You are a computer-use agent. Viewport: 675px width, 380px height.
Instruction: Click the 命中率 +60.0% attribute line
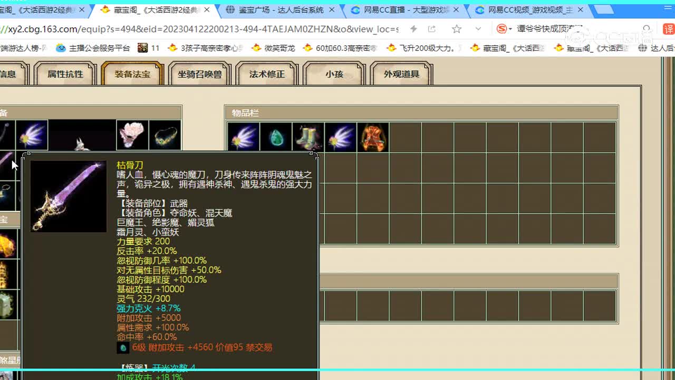[x=147, y=337]
